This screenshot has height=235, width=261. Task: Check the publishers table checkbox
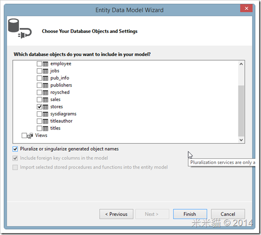(40, 85)
